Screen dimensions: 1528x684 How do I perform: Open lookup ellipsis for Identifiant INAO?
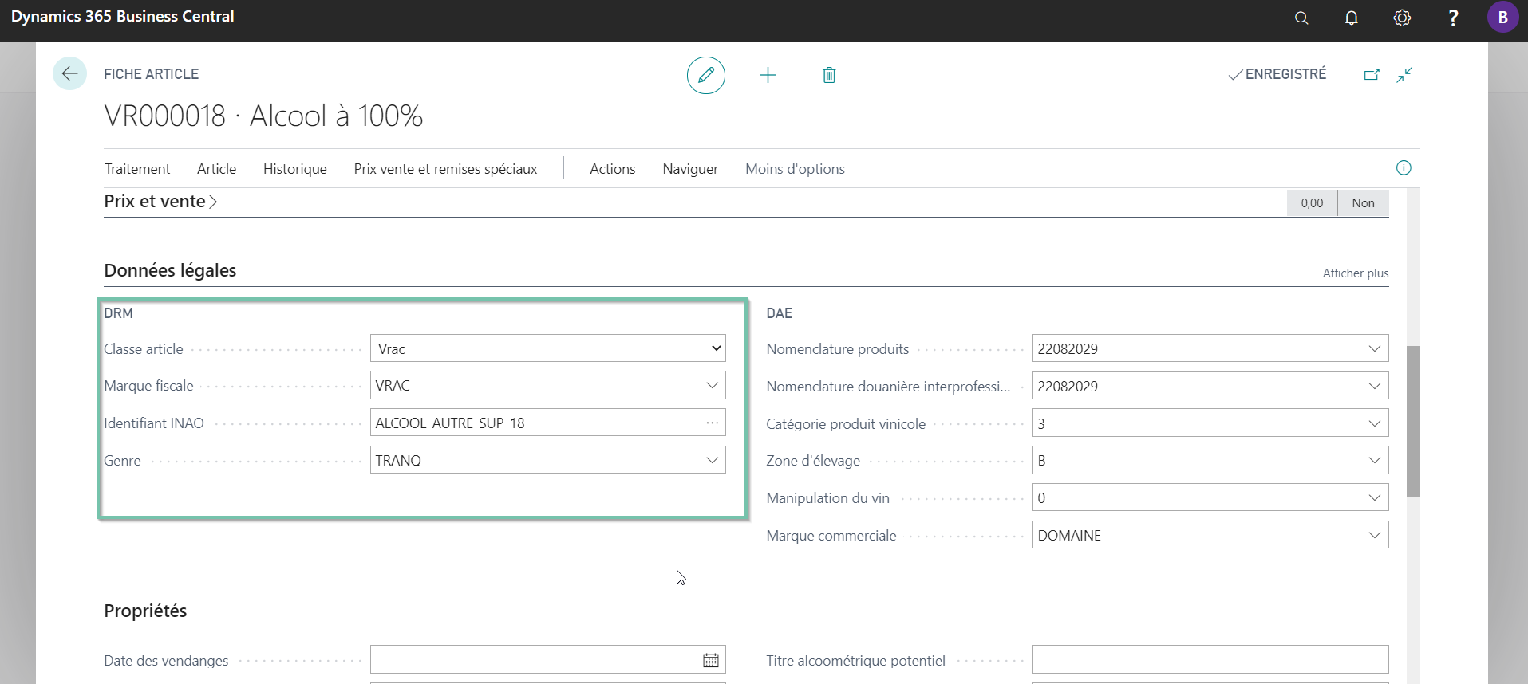(713, 423)
